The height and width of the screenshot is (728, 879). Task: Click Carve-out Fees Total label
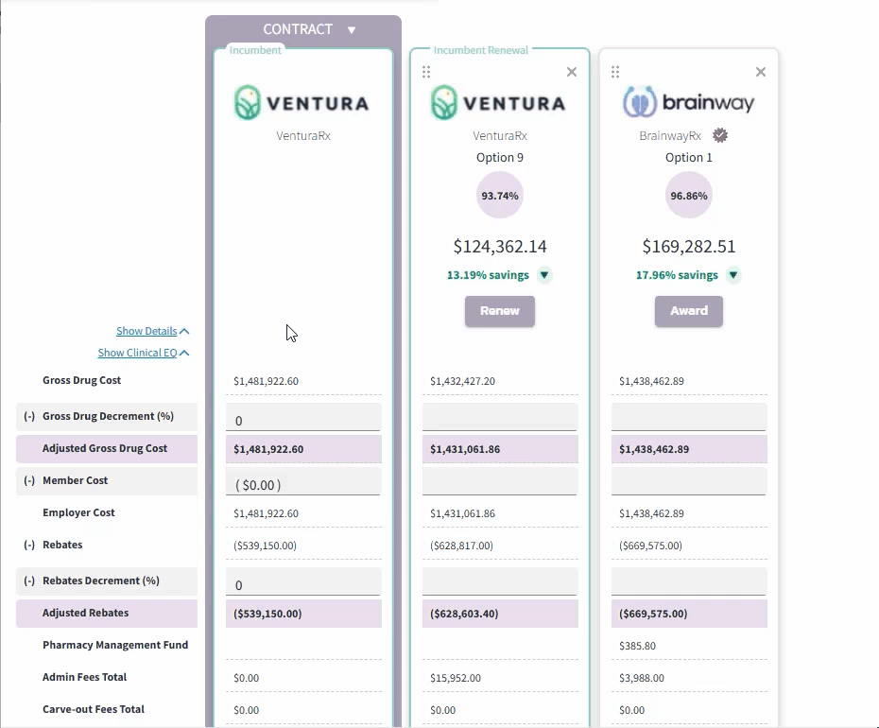(94, 709)
